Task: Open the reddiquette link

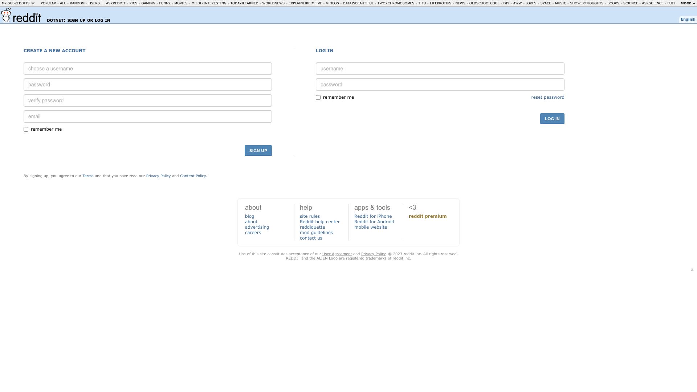Action: [x=313, y=227]
